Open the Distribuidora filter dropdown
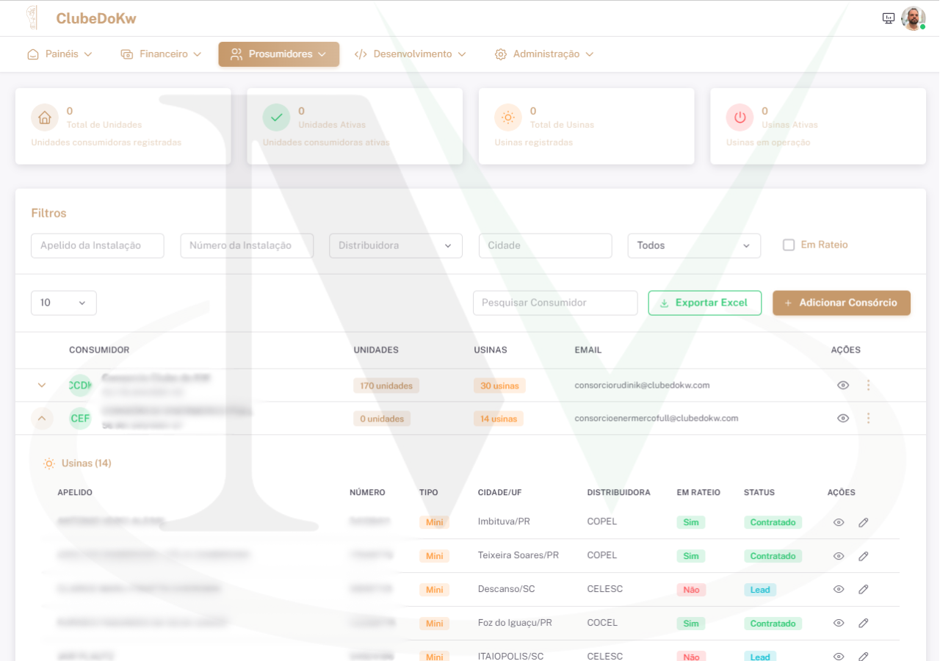The image size is (940, 661). (395, 246)
